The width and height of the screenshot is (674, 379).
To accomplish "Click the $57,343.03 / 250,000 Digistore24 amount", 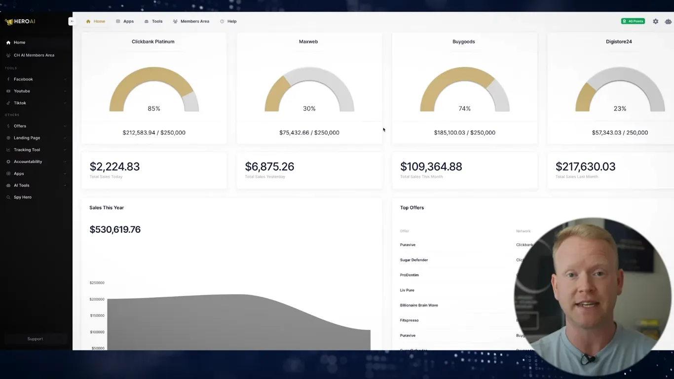I will [x=620, y=133].
